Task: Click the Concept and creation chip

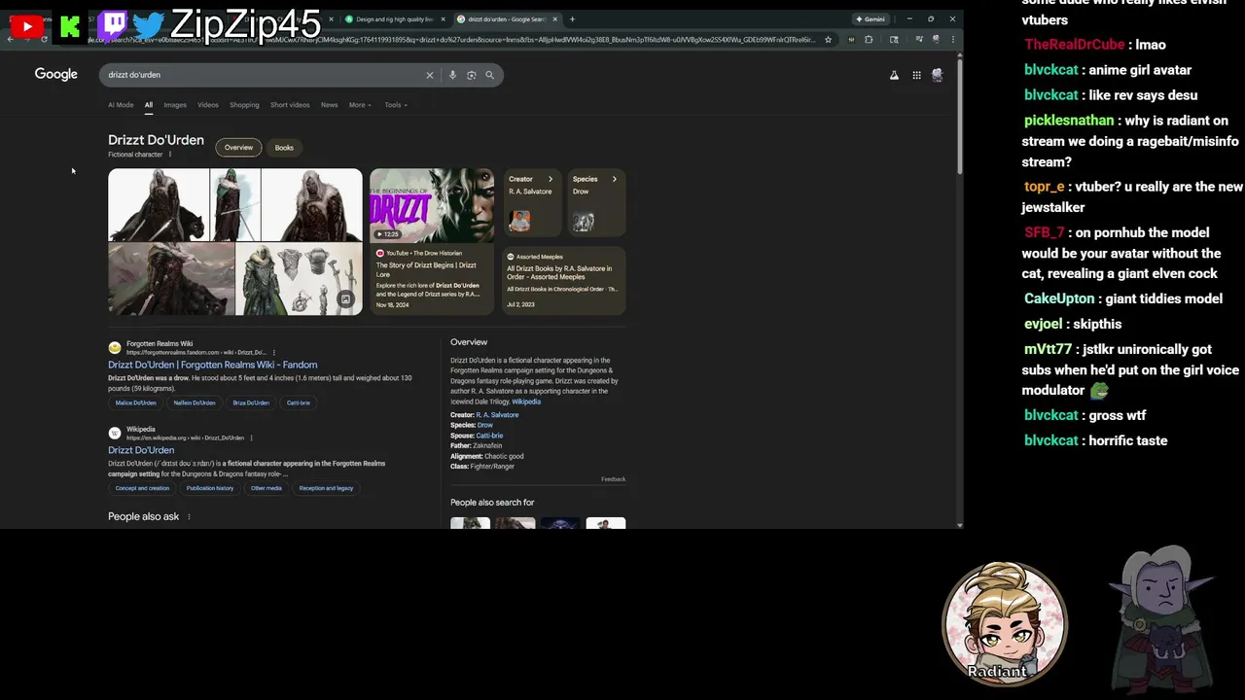Action: click(x=142, y=488)
